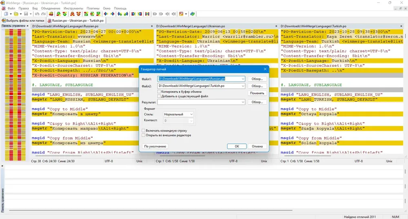The image size is (408, 219).
Task: Tick Включать командную строку checkbox
Action: tap(143, 131)
